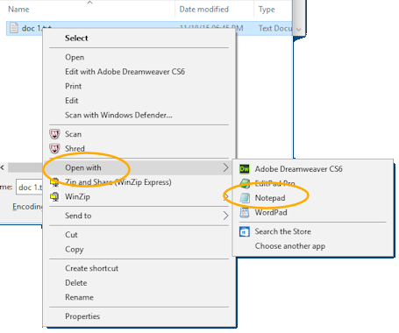
Task: Open Properties from the context menu
Action: 139,316
